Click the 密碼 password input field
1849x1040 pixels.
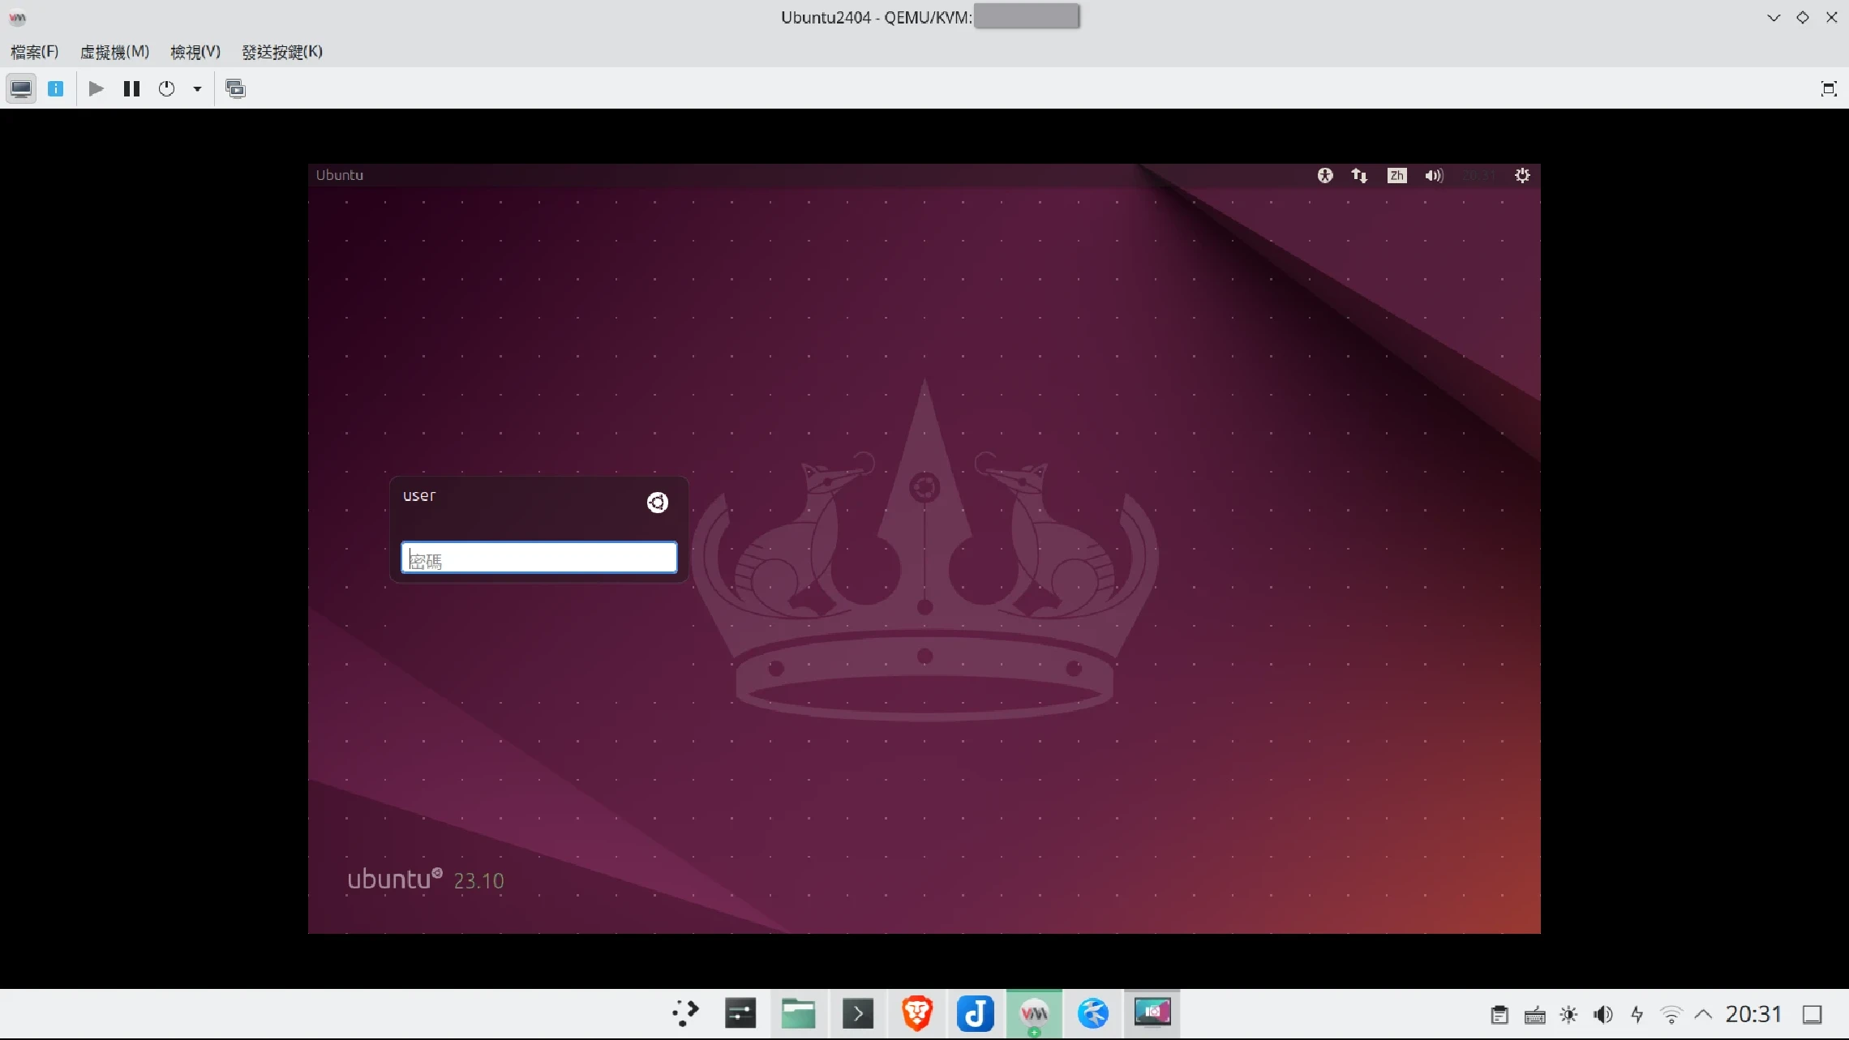click(538, 558)
